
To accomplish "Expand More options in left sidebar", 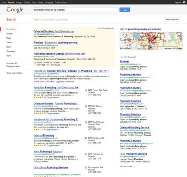I will (x=9, y=56).
